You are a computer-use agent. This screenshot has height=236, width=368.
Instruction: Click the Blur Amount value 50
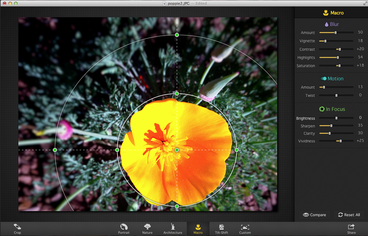pyautogui.click(x=360, y=33)
